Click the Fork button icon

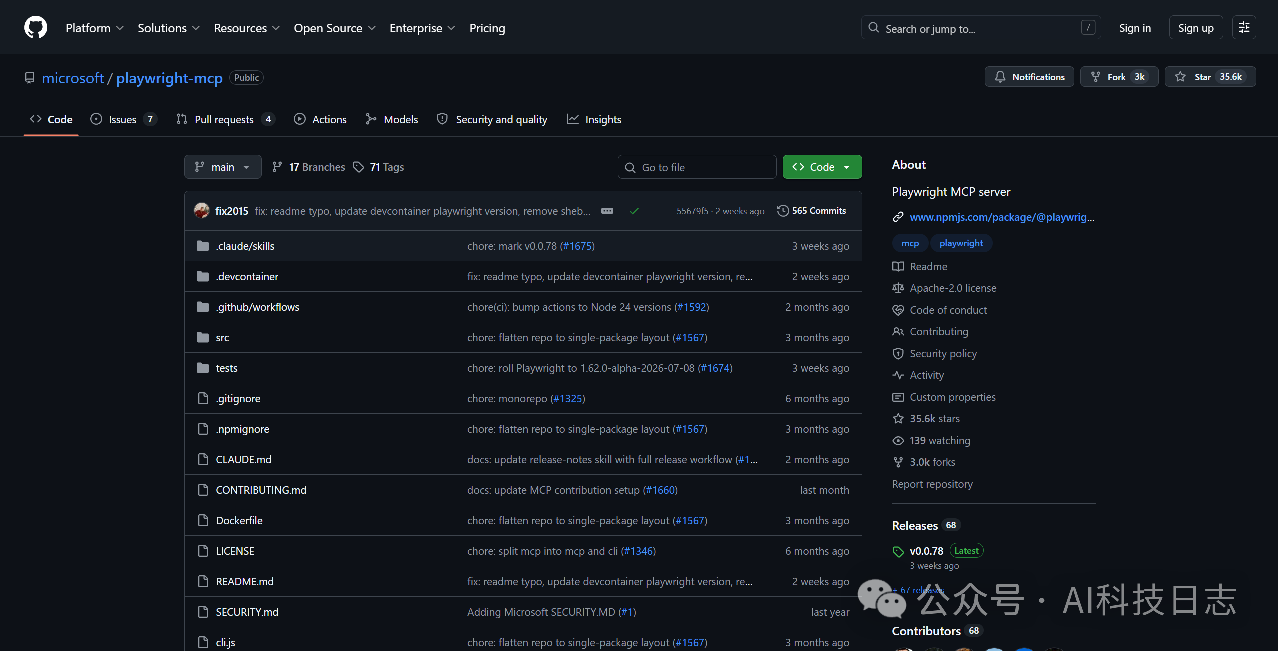[1096, 77]
